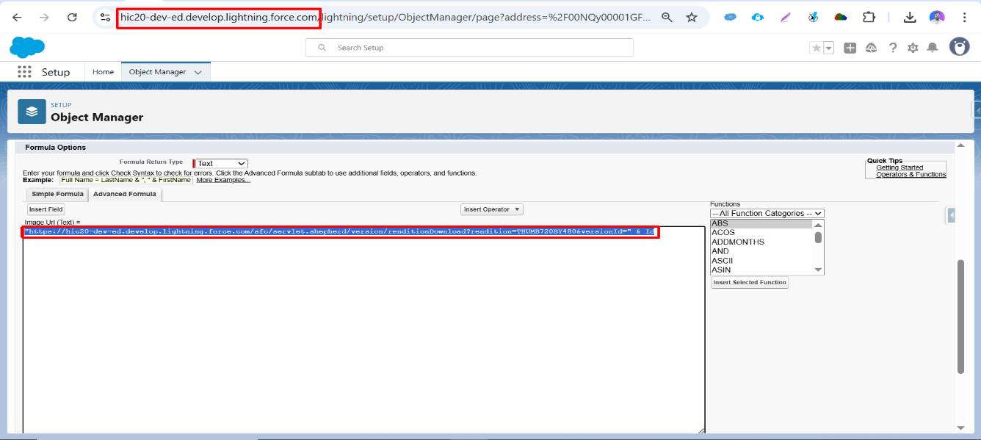Open the Salesforce App Launcher grid

24,72
